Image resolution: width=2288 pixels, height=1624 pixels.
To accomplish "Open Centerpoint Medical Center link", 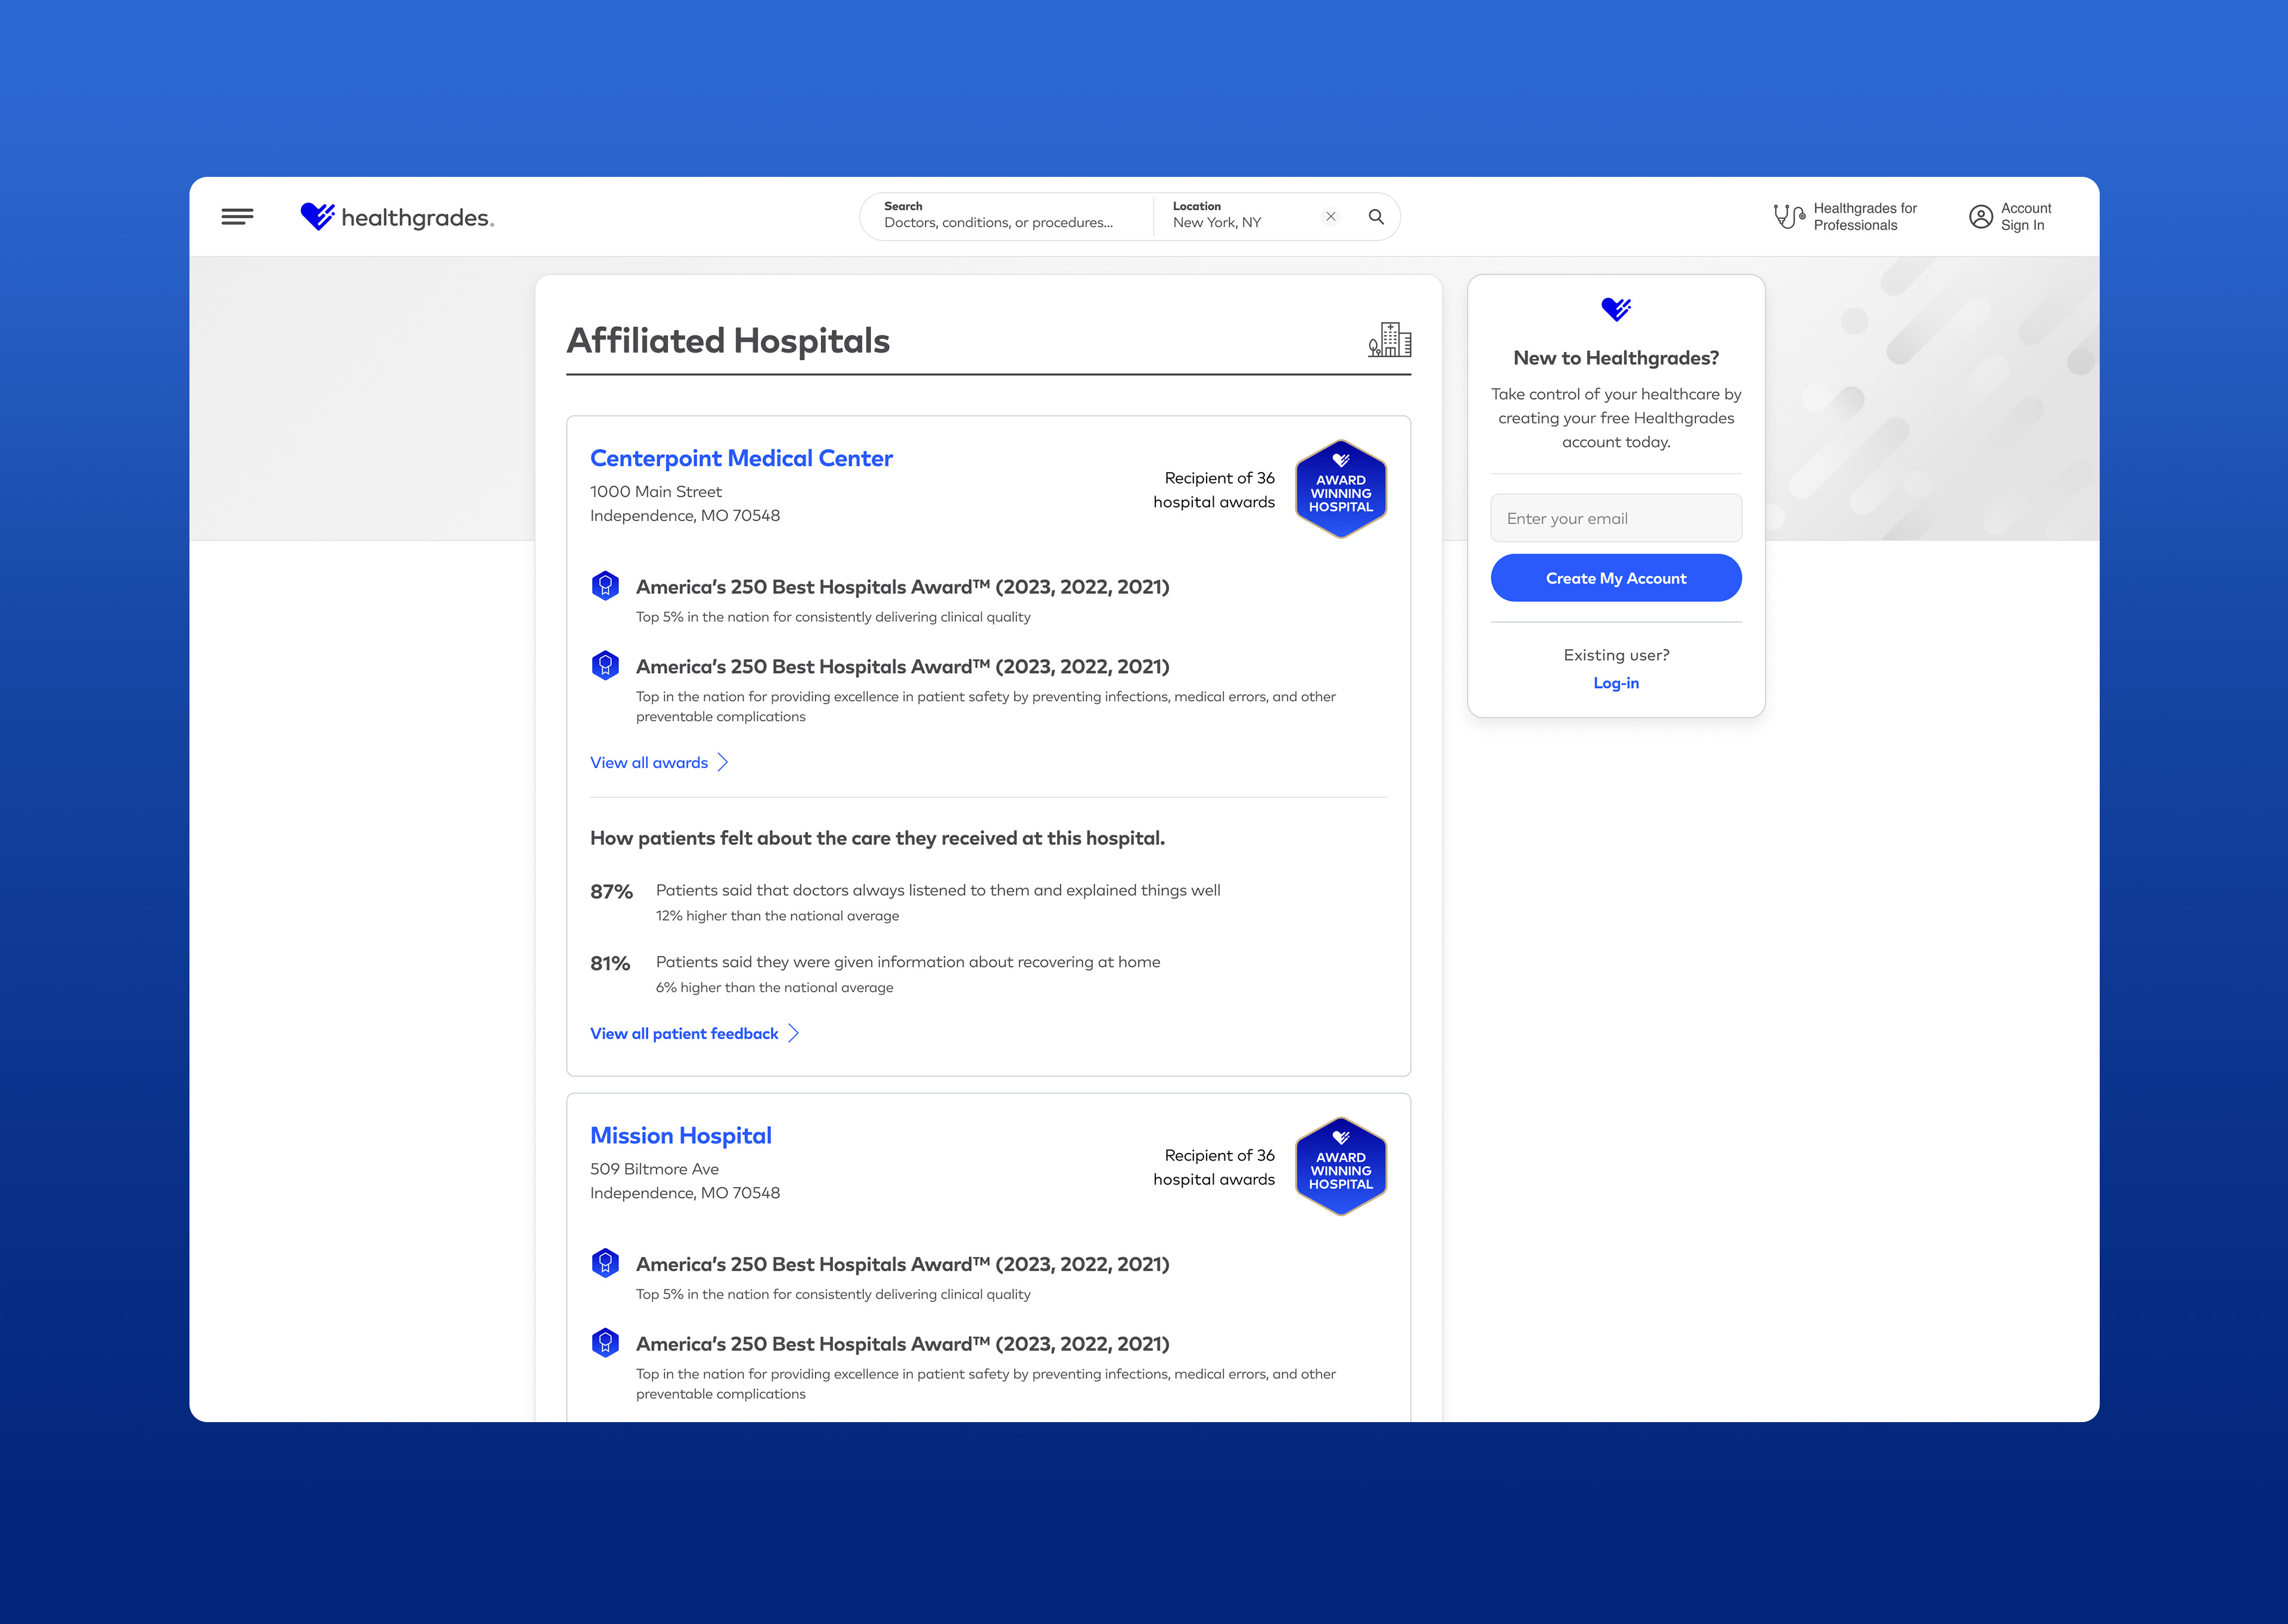I will point(741,458).
